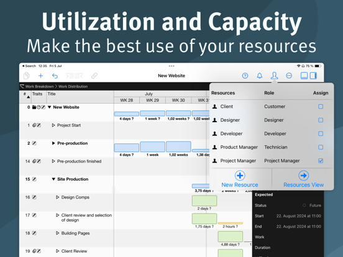Click the note icon on Site Production row
The height and width of the screenshot is (257, 343).
pyautogui.click(x=34, y=179)
